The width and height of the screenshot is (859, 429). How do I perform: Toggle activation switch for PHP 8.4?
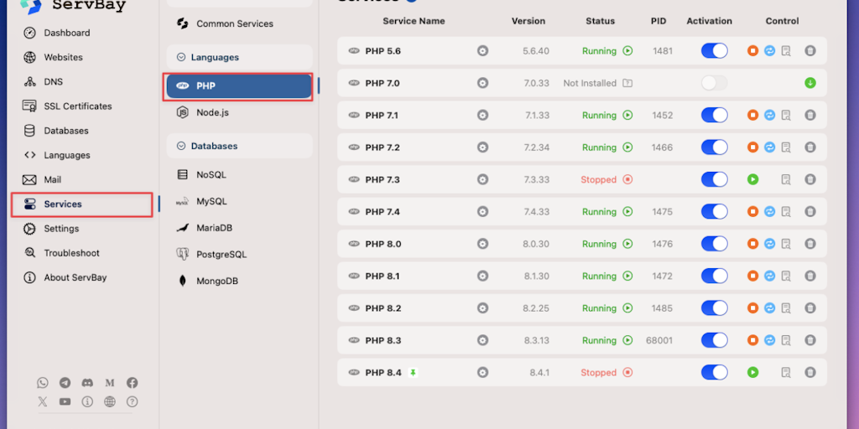click(x=715, y=373)
